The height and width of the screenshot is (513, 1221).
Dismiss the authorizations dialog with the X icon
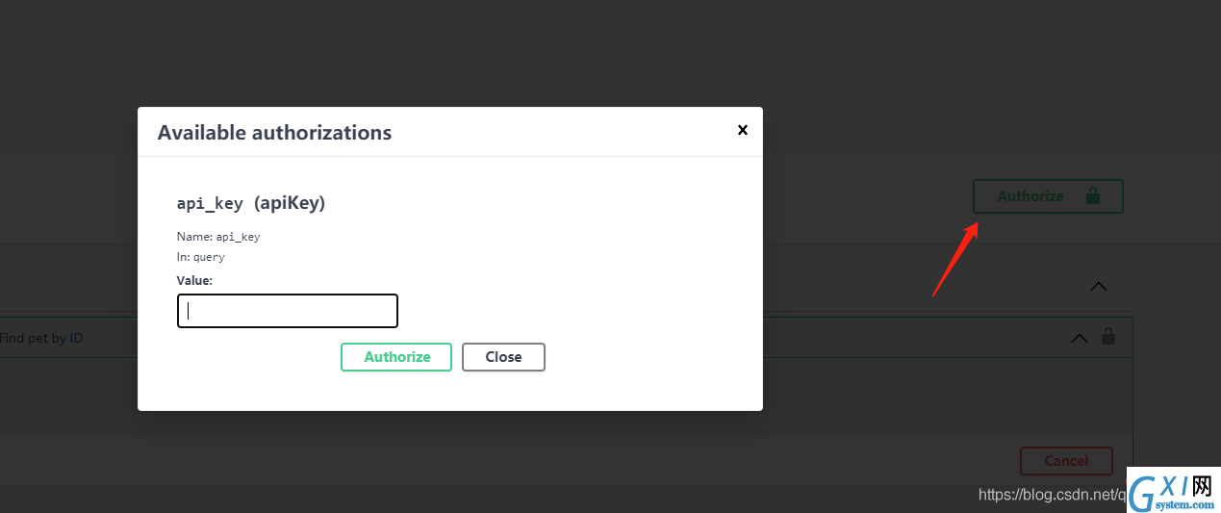click(x=742, y=130)
